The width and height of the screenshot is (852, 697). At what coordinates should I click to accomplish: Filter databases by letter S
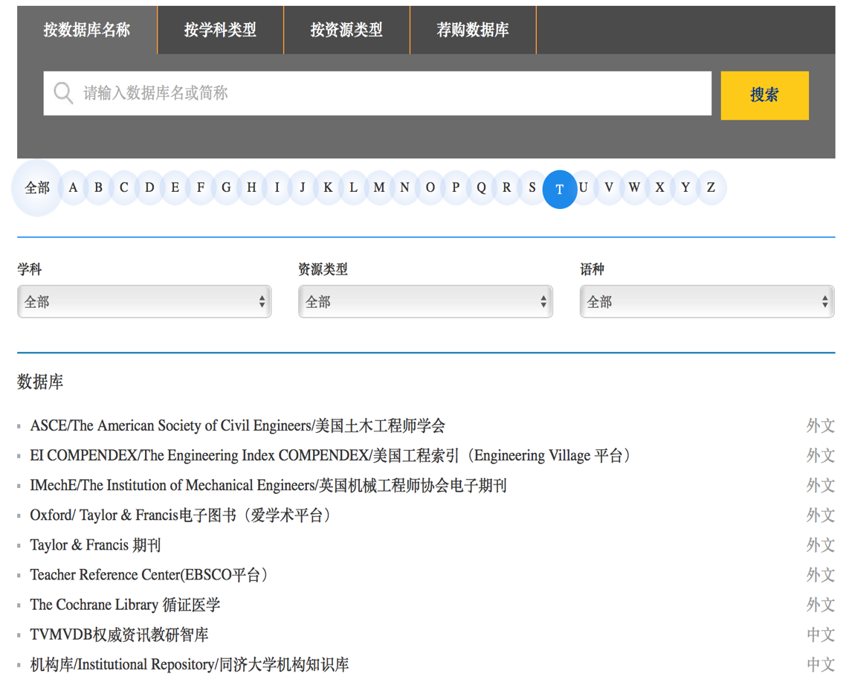[532, 187]
